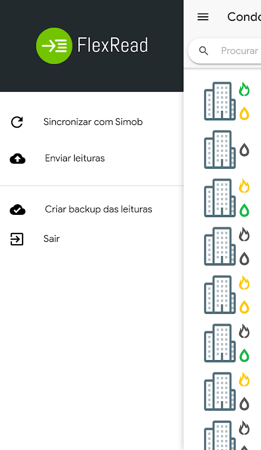Click the exit door icon
Screen dimensions: 261x450
click(x=17, y=239)
